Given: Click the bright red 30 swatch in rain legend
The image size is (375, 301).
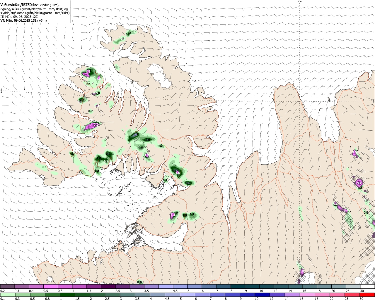Looking at the screenshot, I should tap(367, 295).
